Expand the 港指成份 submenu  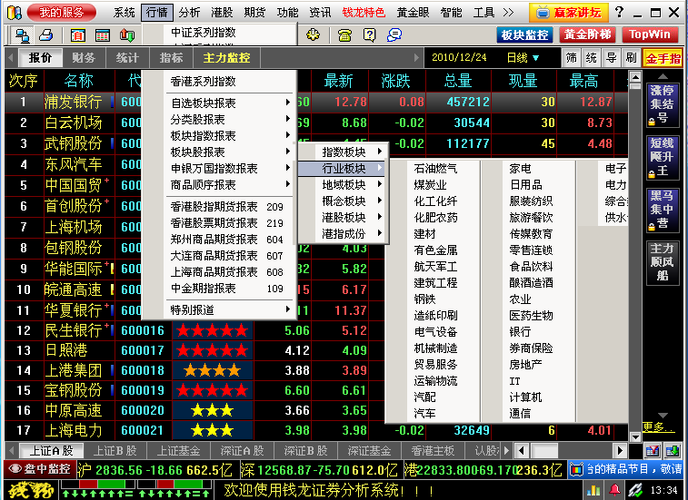344,234
